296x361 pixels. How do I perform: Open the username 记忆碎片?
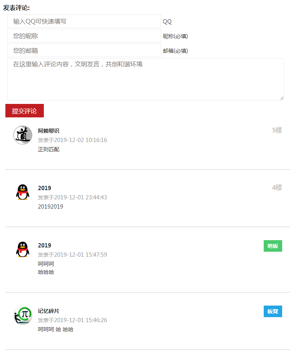[48, 311]
